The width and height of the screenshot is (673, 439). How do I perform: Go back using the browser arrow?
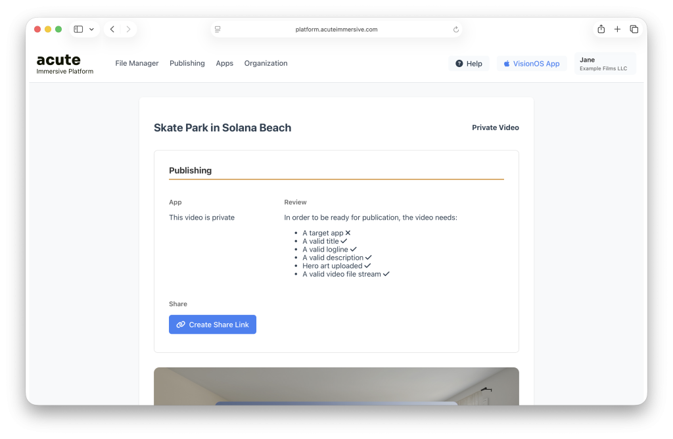[112, 30]
